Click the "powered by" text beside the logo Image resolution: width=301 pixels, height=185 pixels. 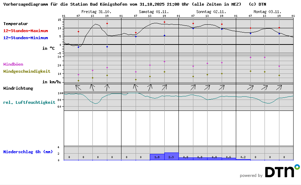pos(251,175)
